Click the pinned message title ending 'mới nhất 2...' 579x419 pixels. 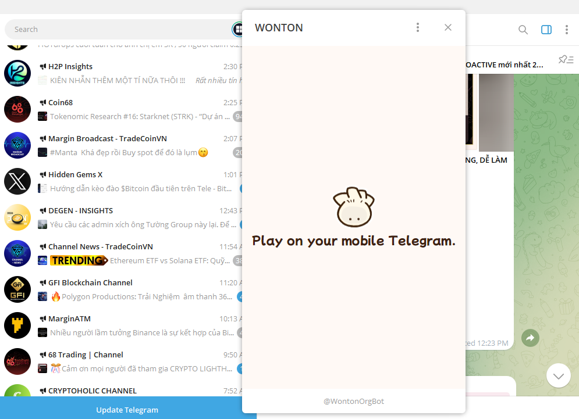[505, 65]
